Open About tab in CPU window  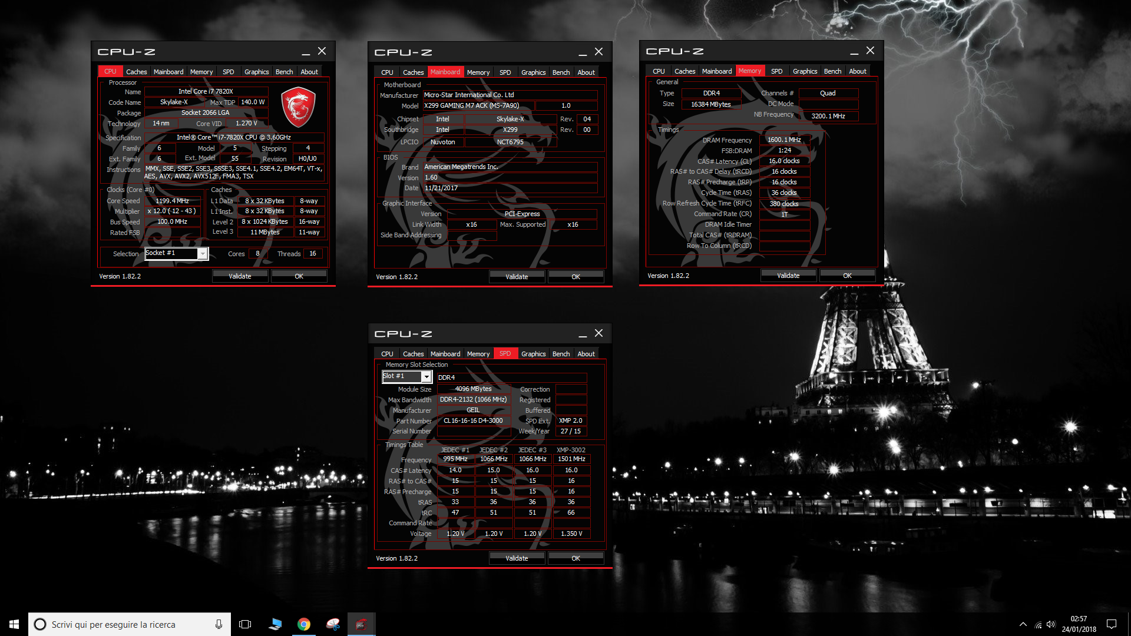click(x=309, y=72)
